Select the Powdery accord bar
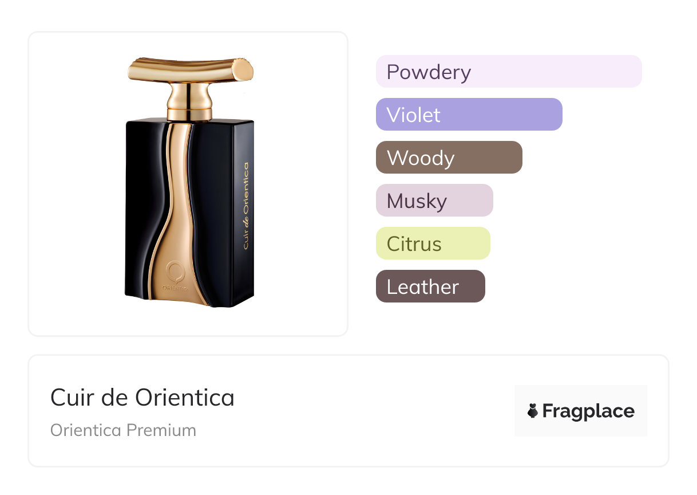The width and height of the screenshot is (697, 495). tap(508, 72)
